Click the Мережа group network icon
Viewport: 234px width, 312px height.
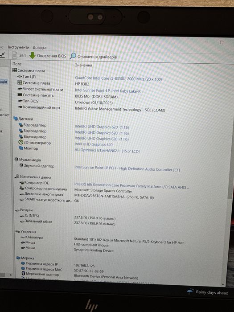18,258
